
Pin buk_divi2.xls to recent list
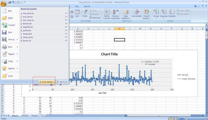[66, 13]
